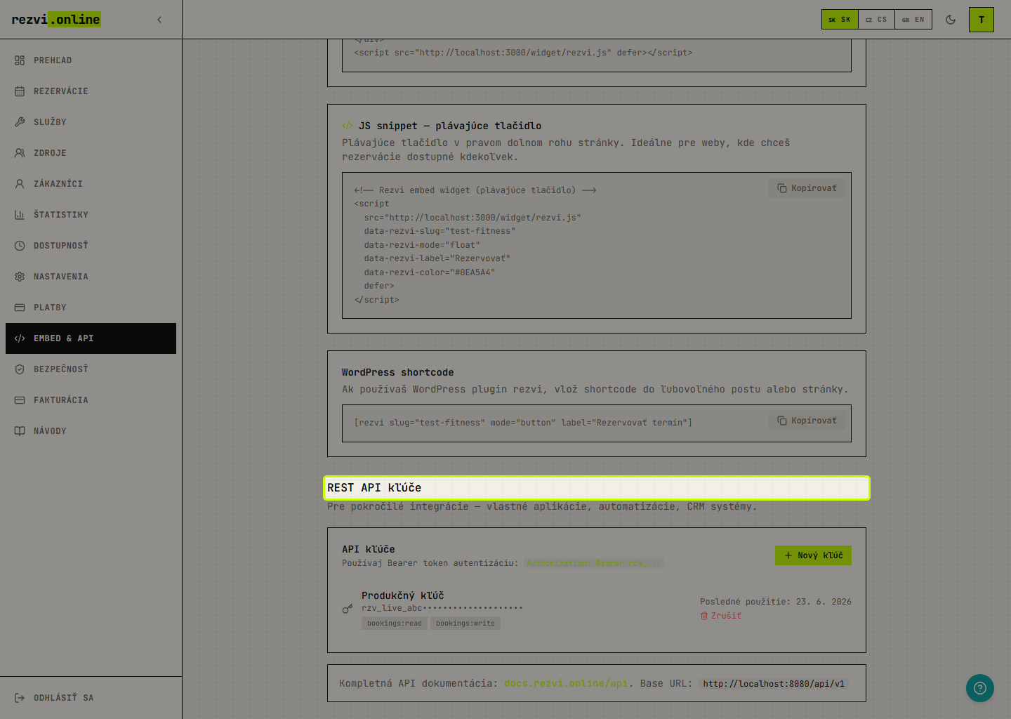
Task: Create a new key with Nový kľúč
Action: (x=813, y=555)
